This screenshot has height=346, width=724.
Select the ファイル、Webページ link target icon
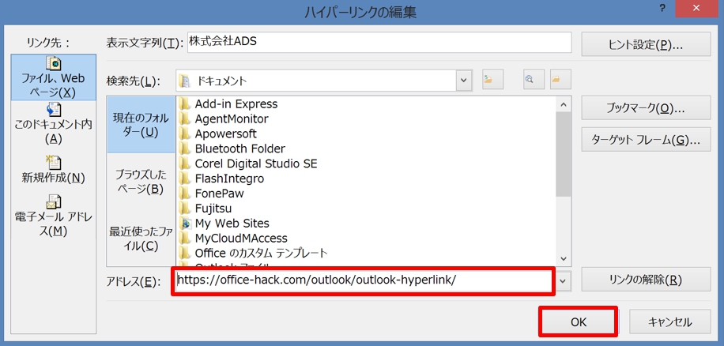click(x=54, y=77)
